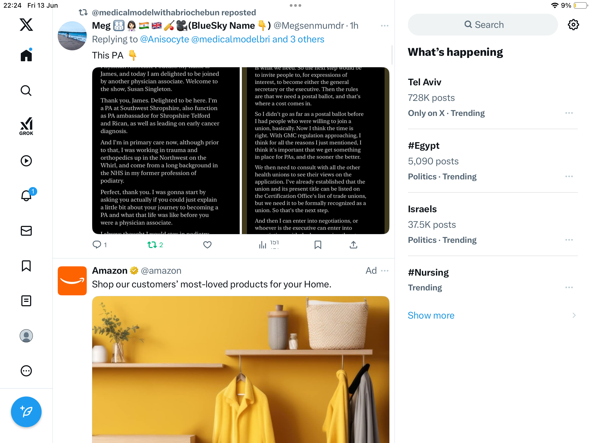Open more options for #Egypt trend
The height and width of the screenshot is (443, 591).
tap(569, 176)
